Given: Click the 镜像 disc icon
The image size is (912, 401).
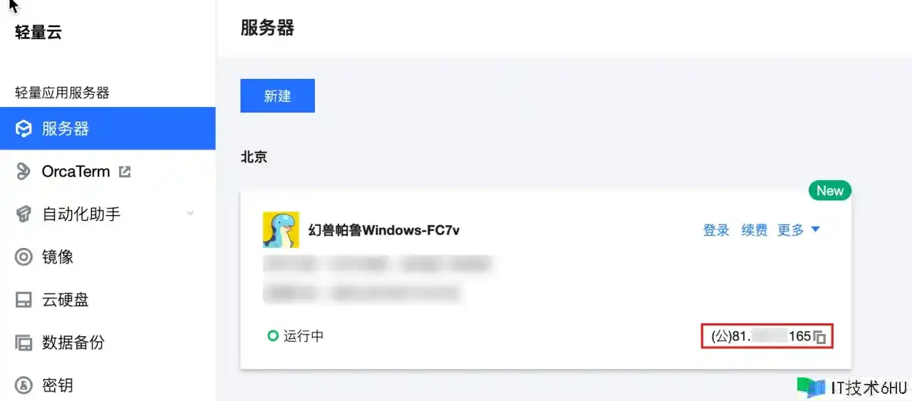Looking at the screenshot, I should [24, 257].
